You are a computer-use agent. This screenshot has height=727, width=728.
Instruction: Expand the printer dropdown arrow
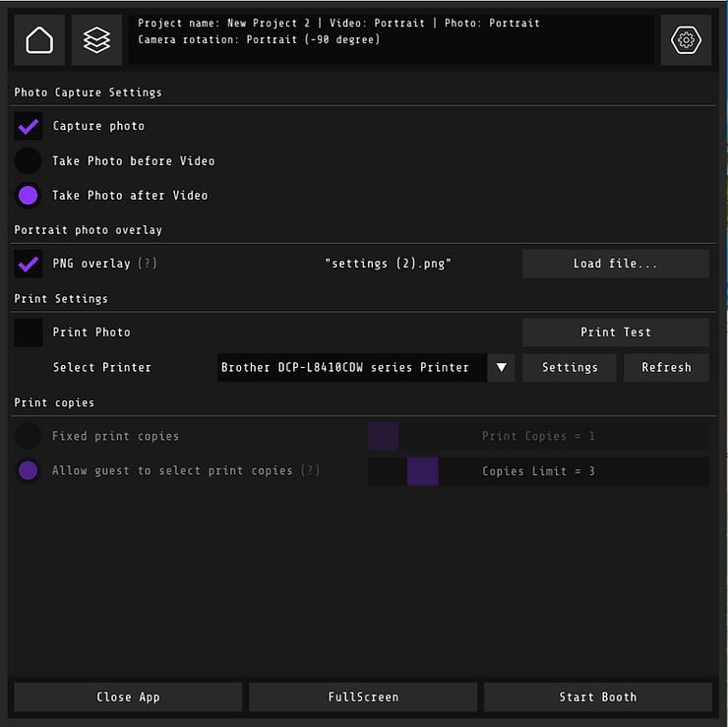501,368
